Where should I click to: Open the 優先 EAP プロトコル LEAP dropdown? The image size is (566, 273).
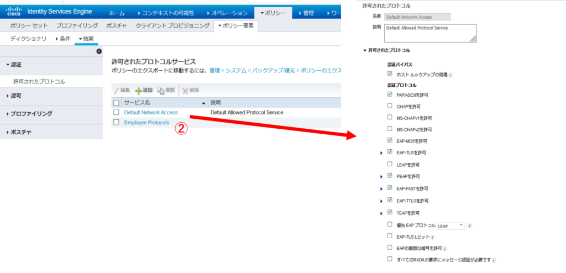[x=451, y=226]
